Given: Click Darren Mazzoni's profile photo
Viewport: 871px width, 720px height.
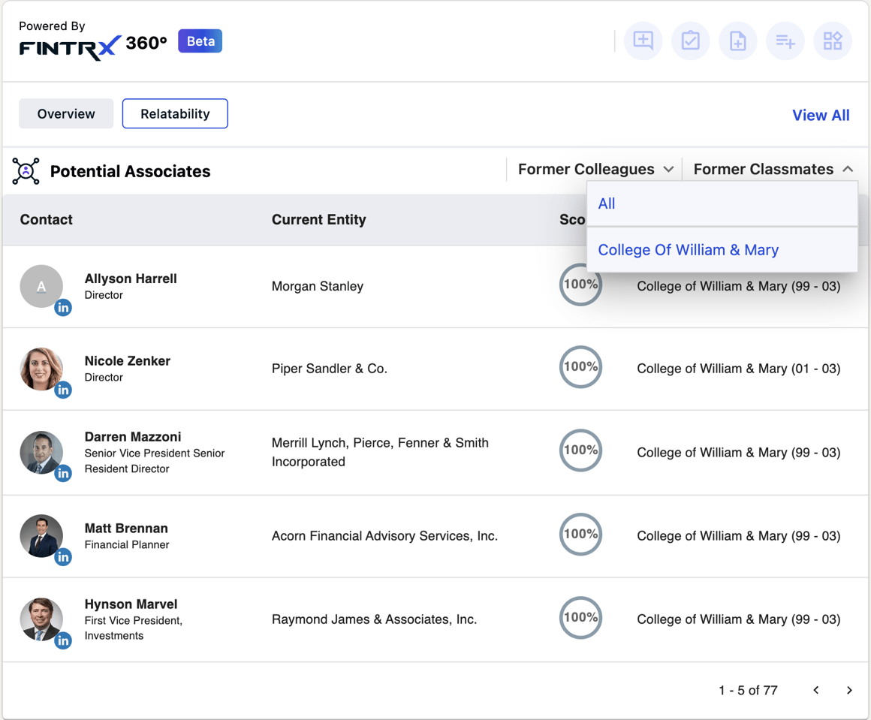Looking at the screenshot, I should tap(41, 452).
